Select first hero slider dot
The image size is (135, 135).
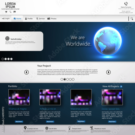pos(3,59)
